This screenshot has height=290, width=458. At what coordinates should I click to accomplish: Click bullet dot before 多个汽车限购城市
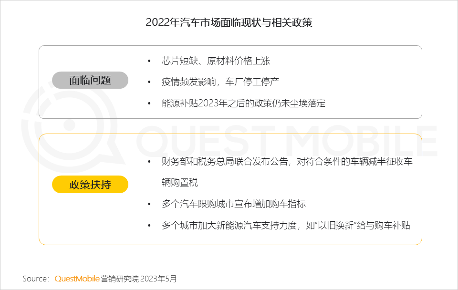coord(149,204)
